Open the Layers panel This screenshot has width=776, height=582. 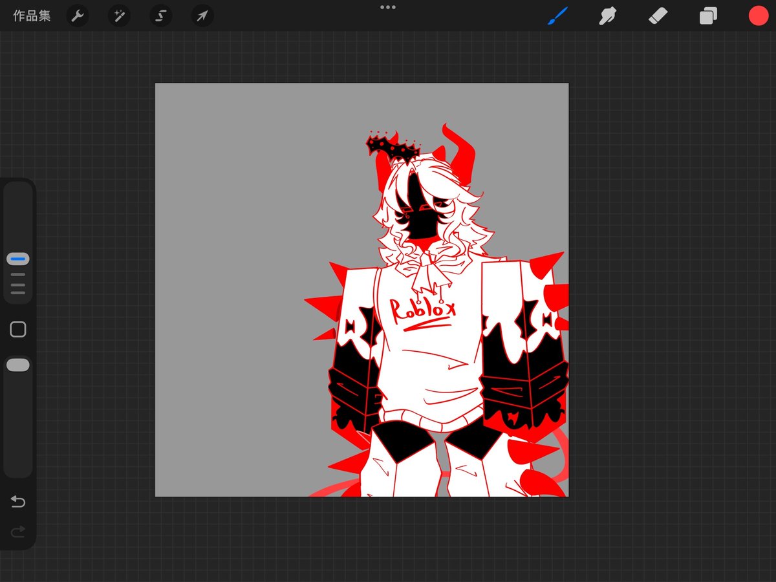tap(708, 16)
